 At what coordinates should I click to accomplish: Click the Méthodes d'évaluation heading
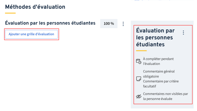(x=35, y=7)
